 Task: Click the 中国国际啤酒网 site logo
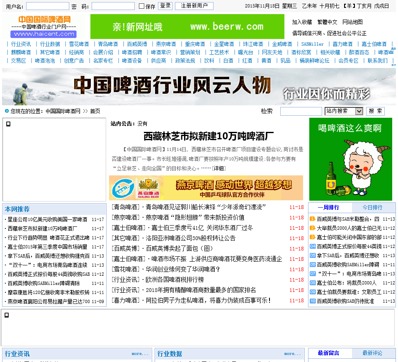click(44, 27)
